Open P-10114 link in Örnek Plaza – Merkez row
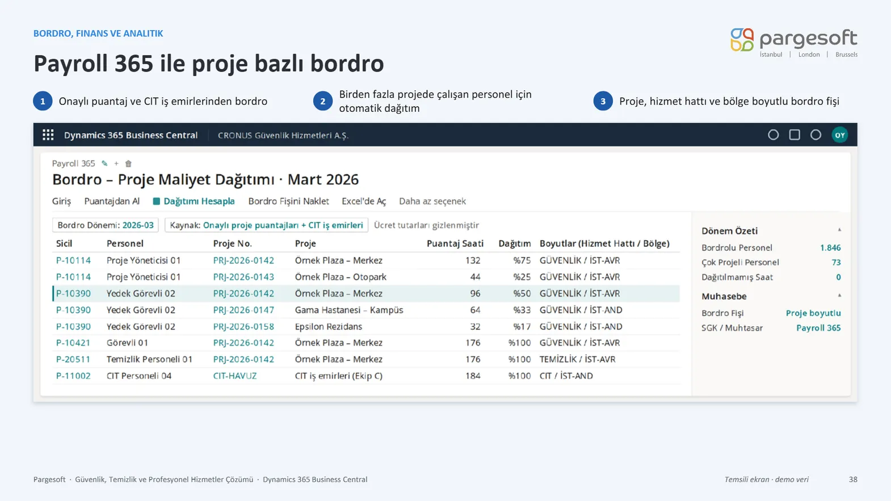Image resolution: width=891 pixels, height=501 pixels. click(73, 260)
